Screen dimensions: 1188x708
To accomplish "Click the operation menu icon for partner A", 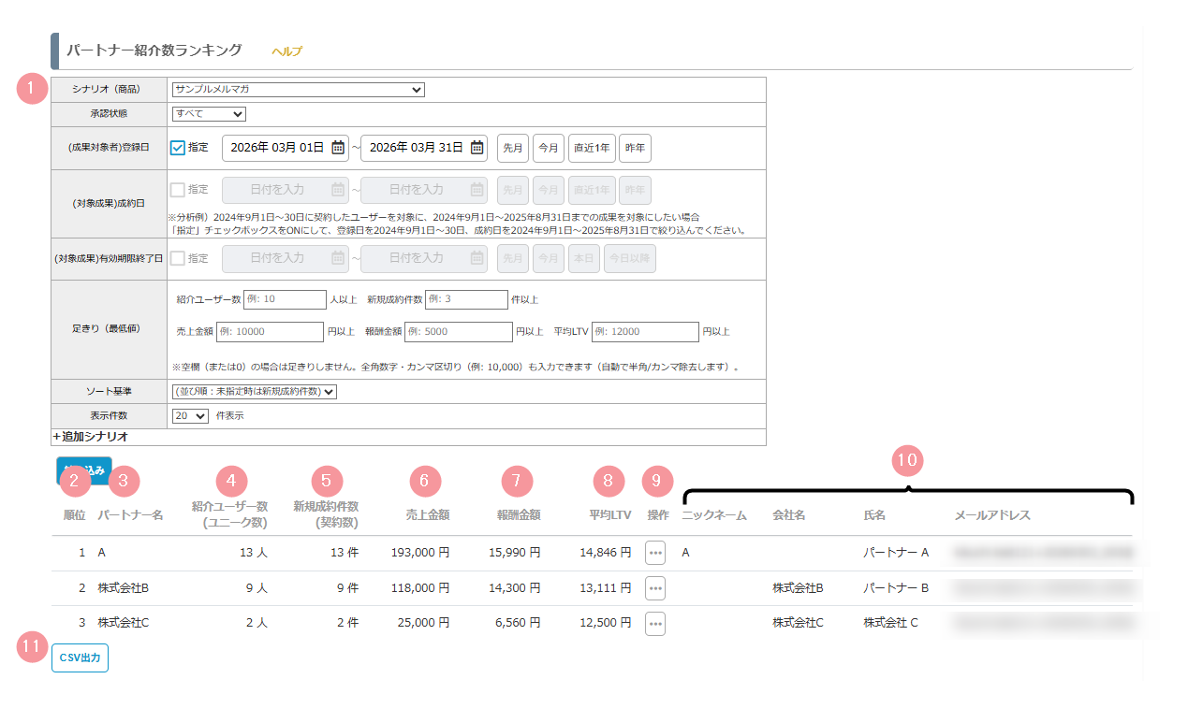I will click(x=655, y=553).
